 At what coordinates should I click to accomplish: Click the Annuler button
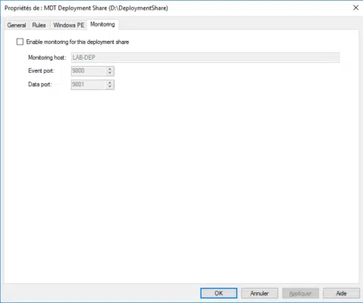pyautogui.click(x=259, y=293)
